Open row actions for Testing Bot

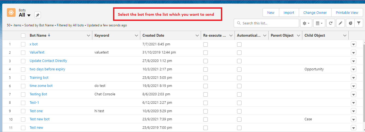354,94
